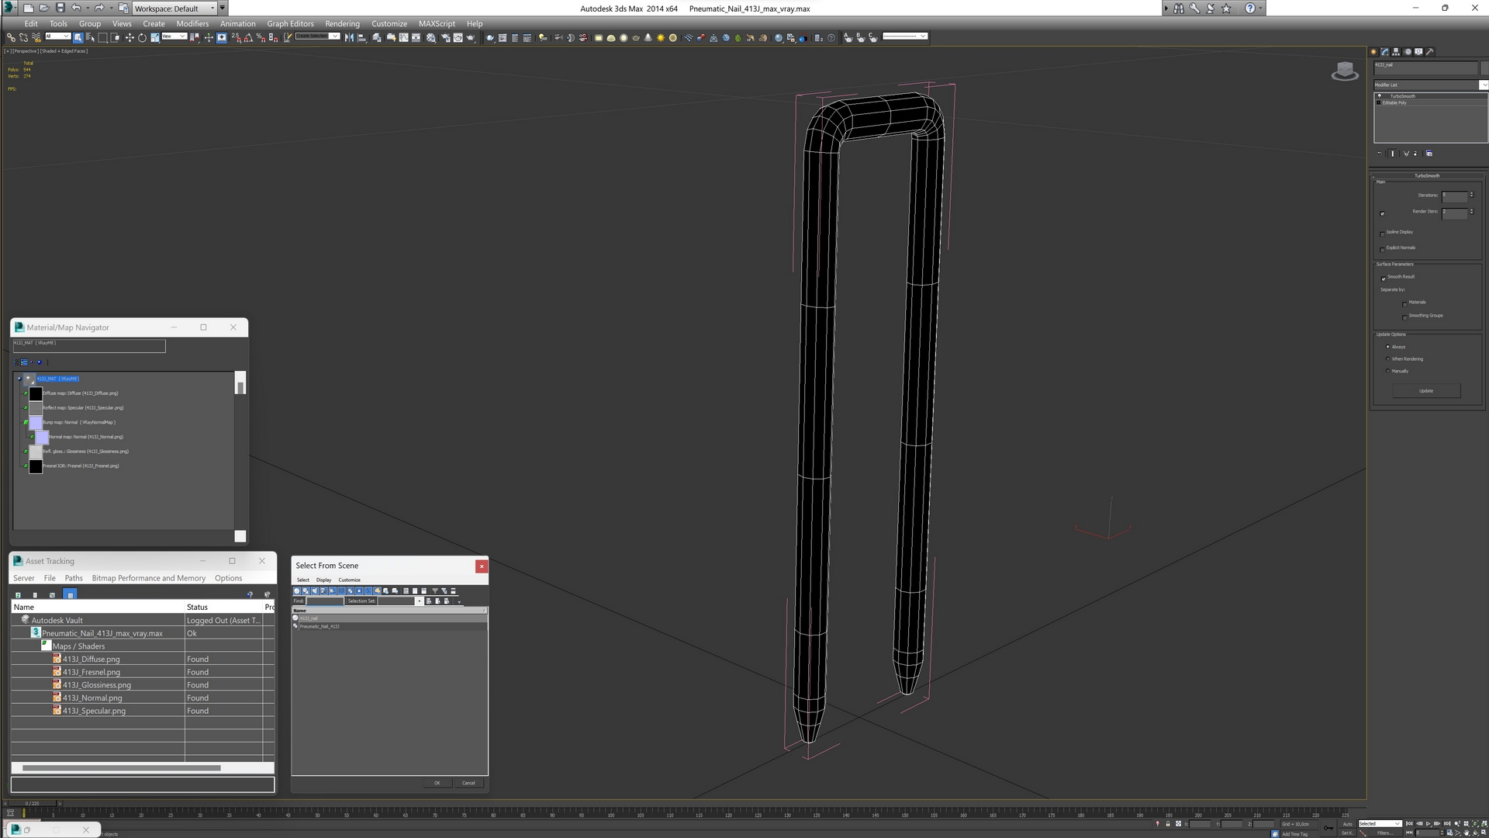The width and height of the screenshot is (1489, 838).
Task: Toggle the Isoline Display checkbox
Action: click(1382, 233)
